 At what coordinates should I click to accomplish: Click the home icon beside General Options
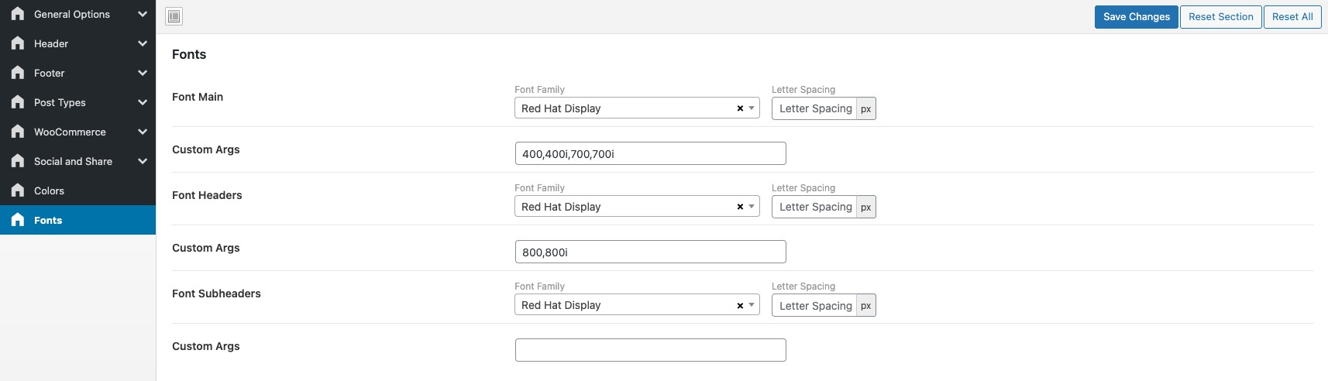click(x=18, y=14)
